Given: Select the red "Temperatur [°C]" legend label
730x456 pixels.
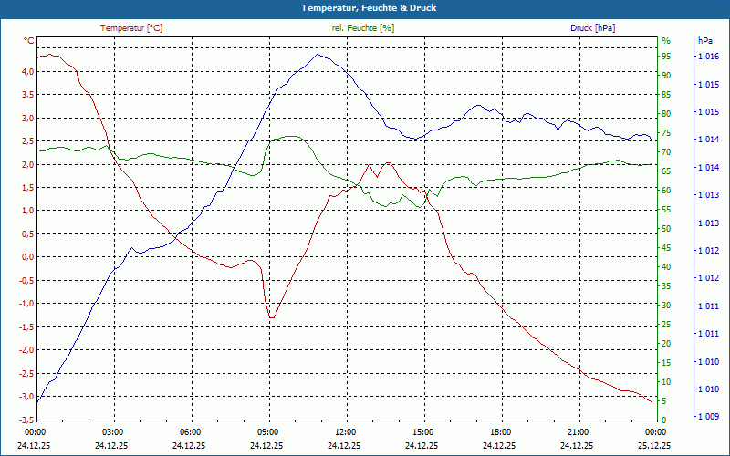Looking at the screenshot, I should pyautogui.click(x=131, y=28).
